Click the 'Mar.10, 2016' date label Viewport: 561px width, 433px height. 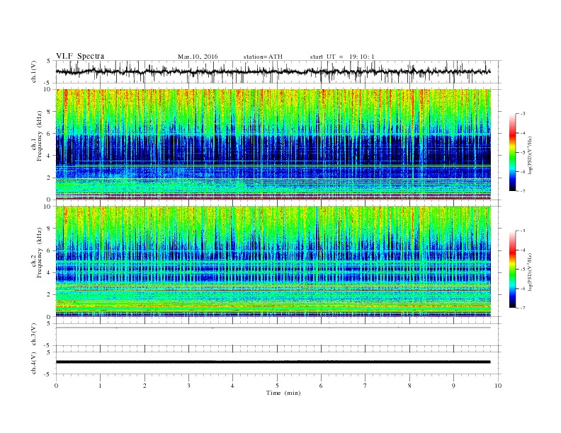[x=198, y=57]
